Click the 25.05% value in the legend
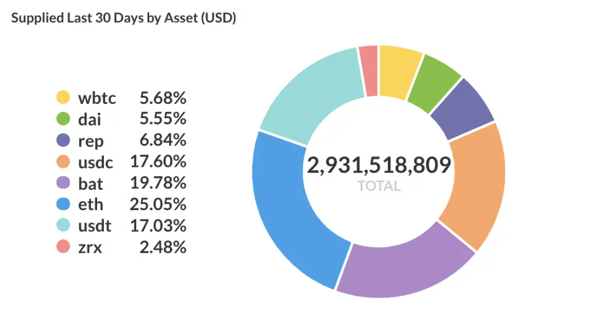The width and height of the screenshot is (611, 319). pos(158,205)
